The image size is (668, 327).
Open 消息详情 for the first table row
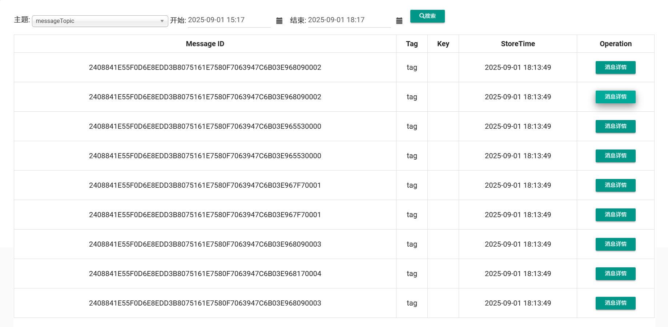coord(615,68)
